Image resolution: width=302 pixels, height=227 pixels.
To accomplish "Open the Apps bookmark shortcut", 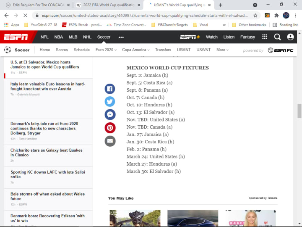I will (12, 25).
